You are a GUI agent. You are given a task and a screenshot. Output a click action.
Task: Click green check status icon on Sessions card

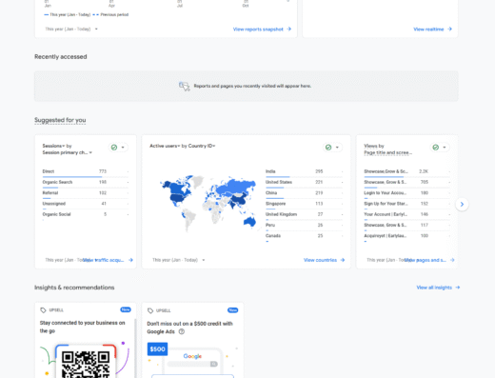(x=114, y=148)
